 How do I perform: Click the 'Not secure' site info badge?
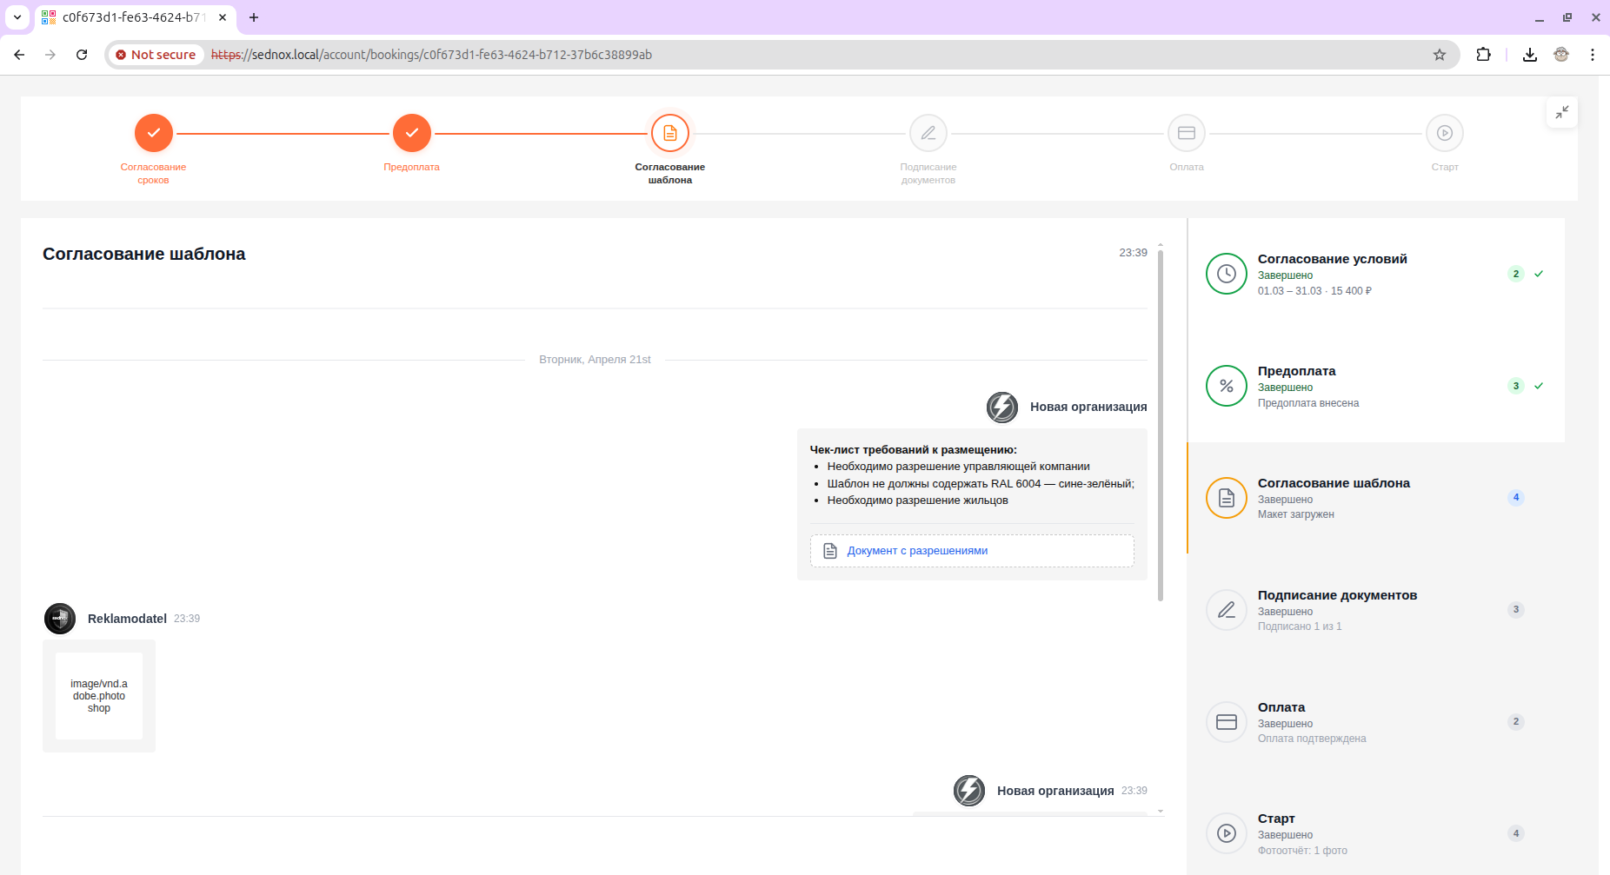(156, 55)
